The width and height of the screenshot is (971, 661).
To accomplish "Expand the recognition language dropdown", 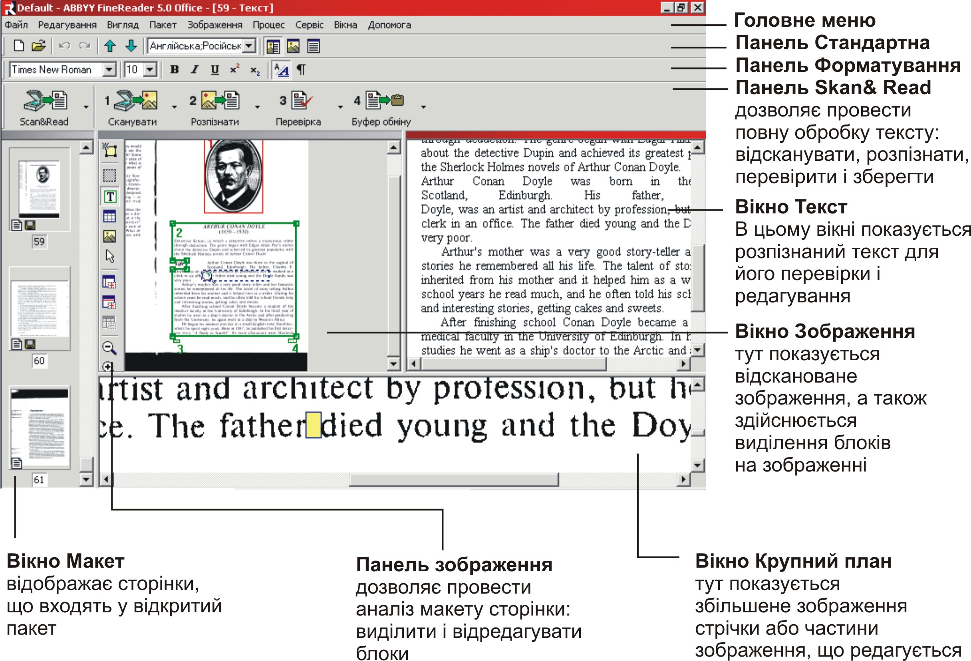I will [249, 45].
